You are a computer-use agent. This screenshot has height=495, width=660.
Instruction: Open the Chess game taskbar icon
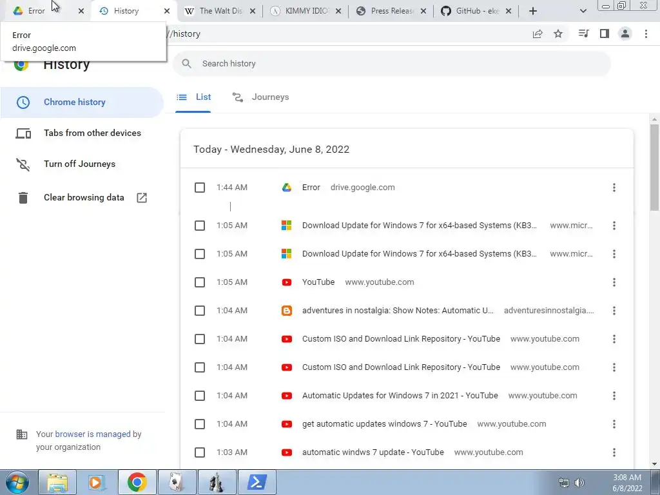tap(217, 482)
